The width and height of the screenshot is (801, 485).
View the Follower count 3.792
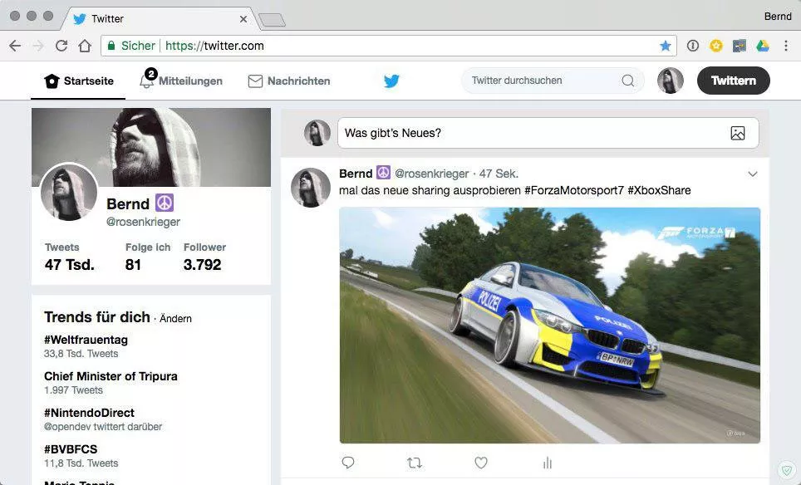[x=202, y=264]
